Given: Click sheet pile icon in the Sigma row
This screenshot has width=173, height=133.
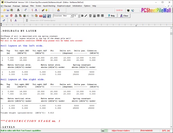Looking at the screenshot, I should [x=4, y=20].
